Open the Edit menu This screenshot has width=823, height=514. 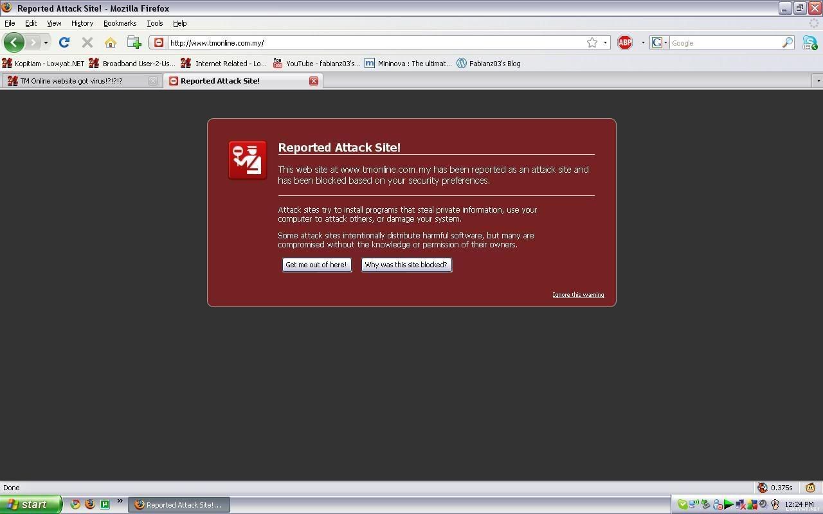31,23
